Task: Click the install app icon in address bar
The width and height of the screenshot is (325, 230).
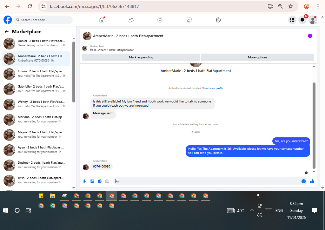Action: pos(270,6)
